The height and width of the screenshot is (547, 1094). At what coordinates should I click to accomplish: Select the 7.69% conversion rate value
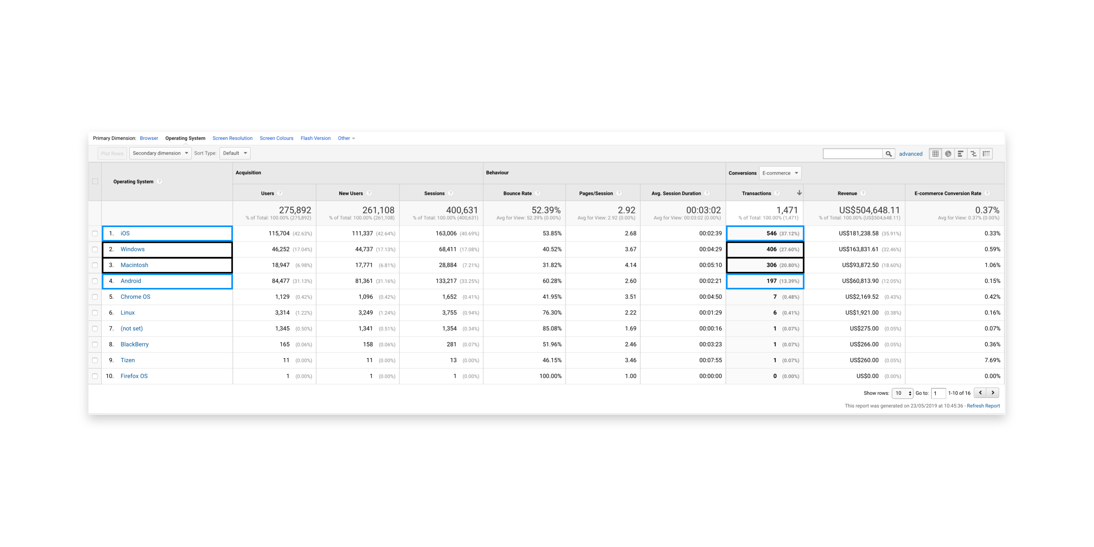pyautogui.click(x=992, y=360)
